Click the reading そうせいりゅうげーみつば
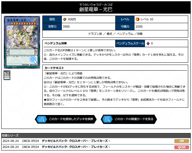Viewport: 192px width, 153px height. (x=96, y=4)
